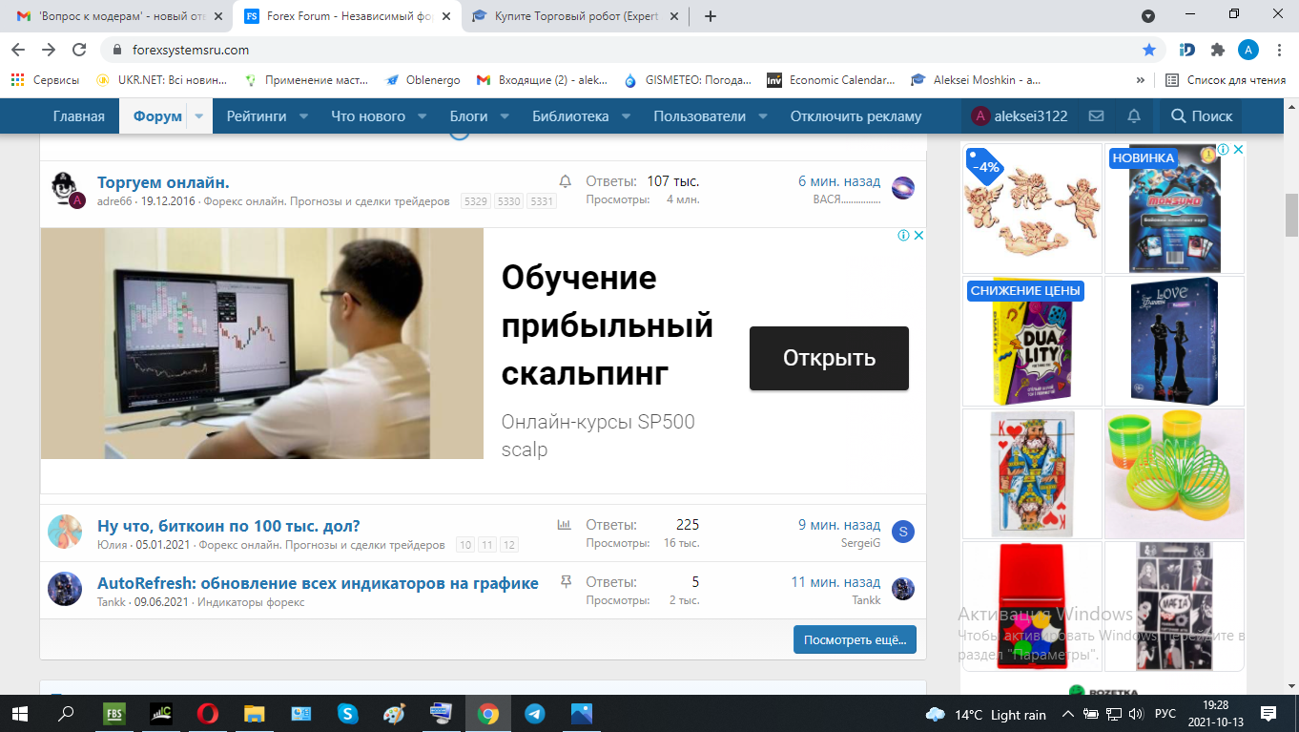
Task: Expand the Рейтинги menu dropdown
Action: click(303, 116)
